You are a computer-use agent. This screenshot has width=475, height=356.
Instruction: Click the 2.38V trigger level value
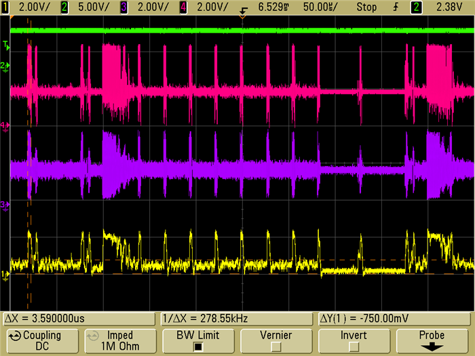pyautogui.click(x=449, y=7)
